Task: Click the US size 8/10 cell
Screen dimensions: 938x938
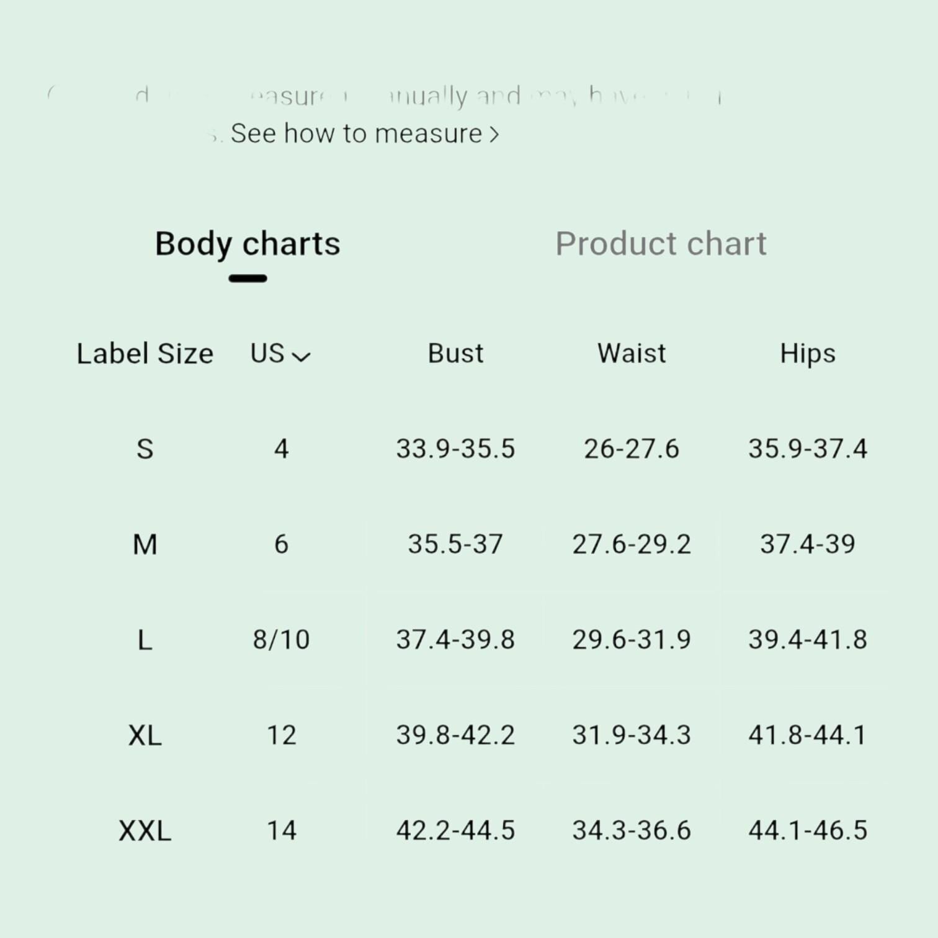Action: pyautogui.click(x=281, y=640)
